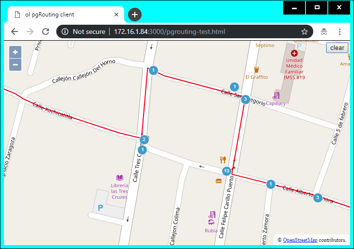The height and width of the screenshot is (249, 354).
Task: Click the burger fast food icon
Action: (x=219, y=181)
